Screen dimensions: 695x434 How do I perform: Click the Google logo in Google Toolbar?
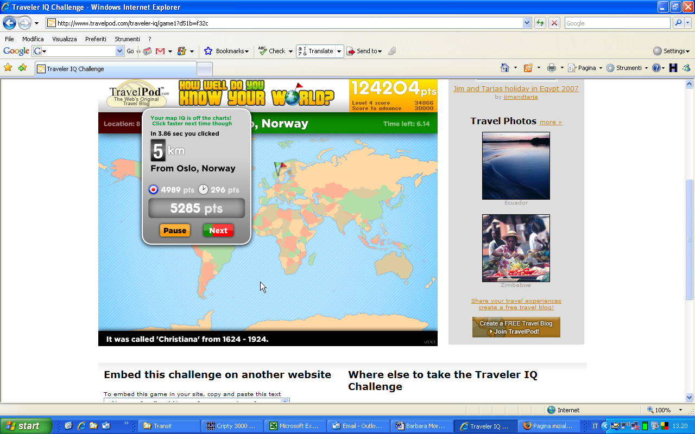click(16, 51)
